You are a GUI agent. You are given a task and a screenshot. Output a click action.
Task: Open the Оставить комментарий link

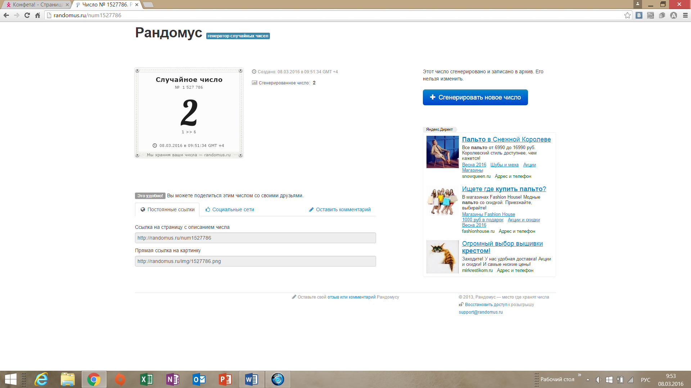click(x=340, y=209)
